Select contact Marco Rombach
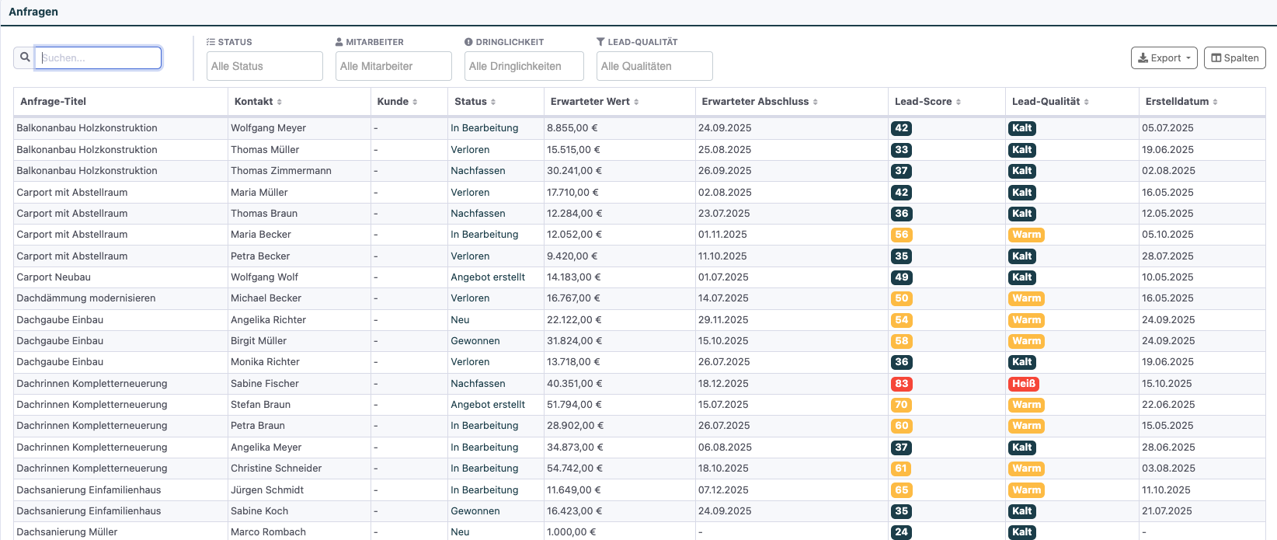 (x=268, y=532)
